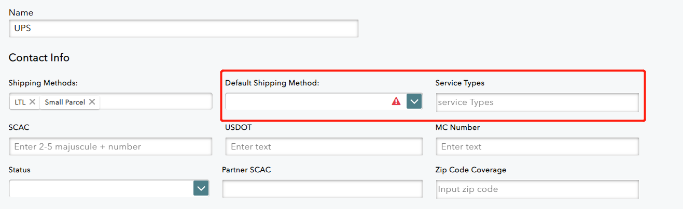Focus the SCAC input field
The image size is (683, 209).
[x=110, y=146]
